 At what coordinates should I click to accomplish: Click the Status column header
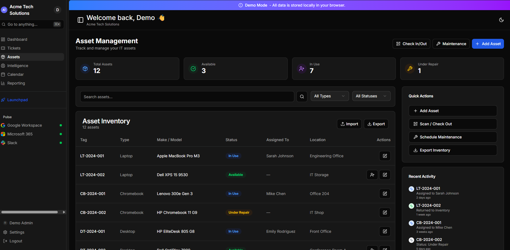click(231, 140)
